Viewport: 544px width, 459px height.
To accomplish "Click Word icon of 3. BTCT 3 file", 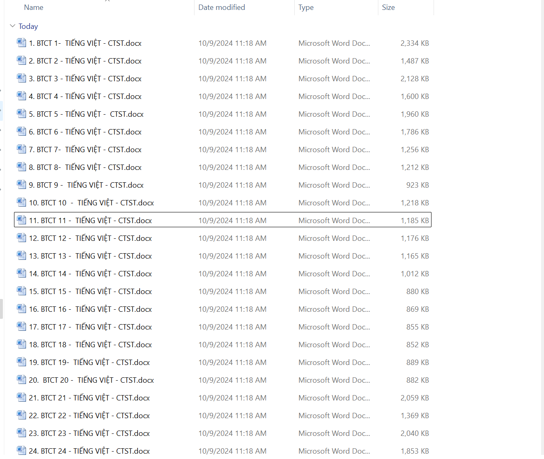I will (21, 78).
